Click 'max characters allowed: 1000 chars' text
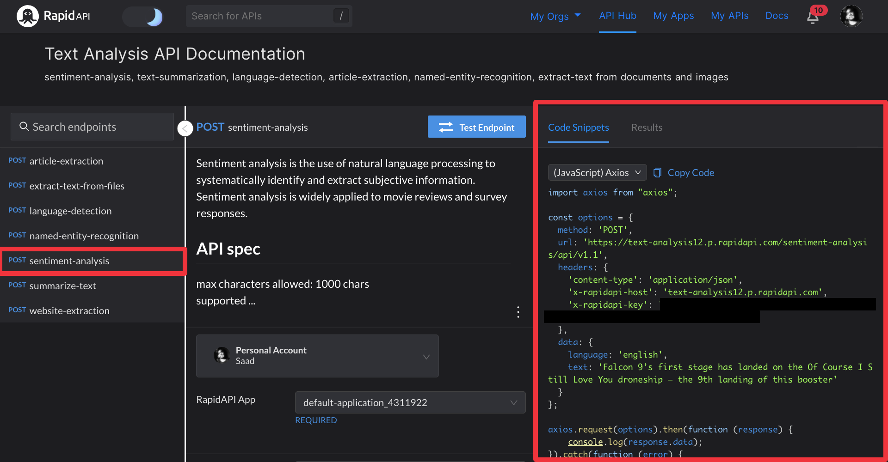This screenshot has height=462, width=888. point(283,284)
